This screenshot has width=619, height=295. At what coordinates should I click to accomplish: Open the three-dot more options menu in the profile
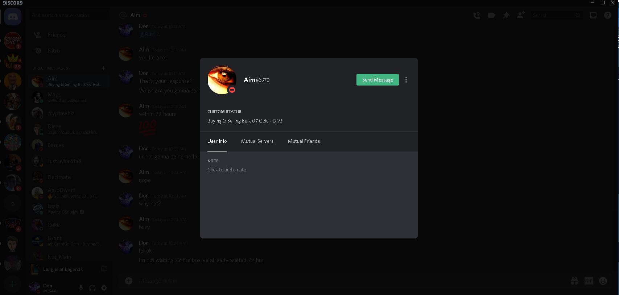tap(406, 80)
